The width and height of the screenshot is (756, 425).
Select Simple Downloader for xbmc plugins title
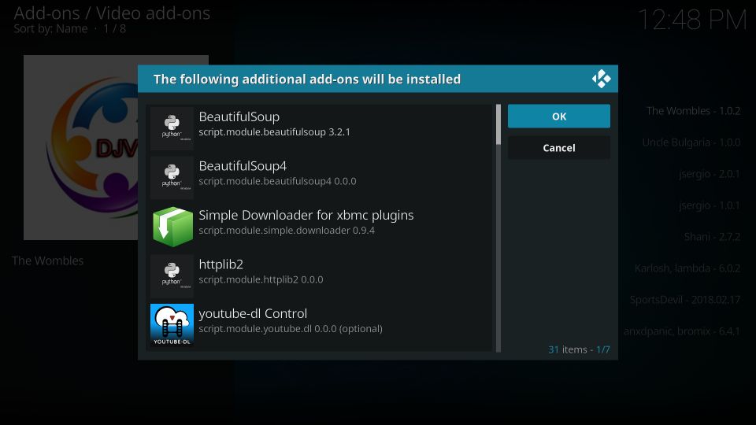click(306, 216)
